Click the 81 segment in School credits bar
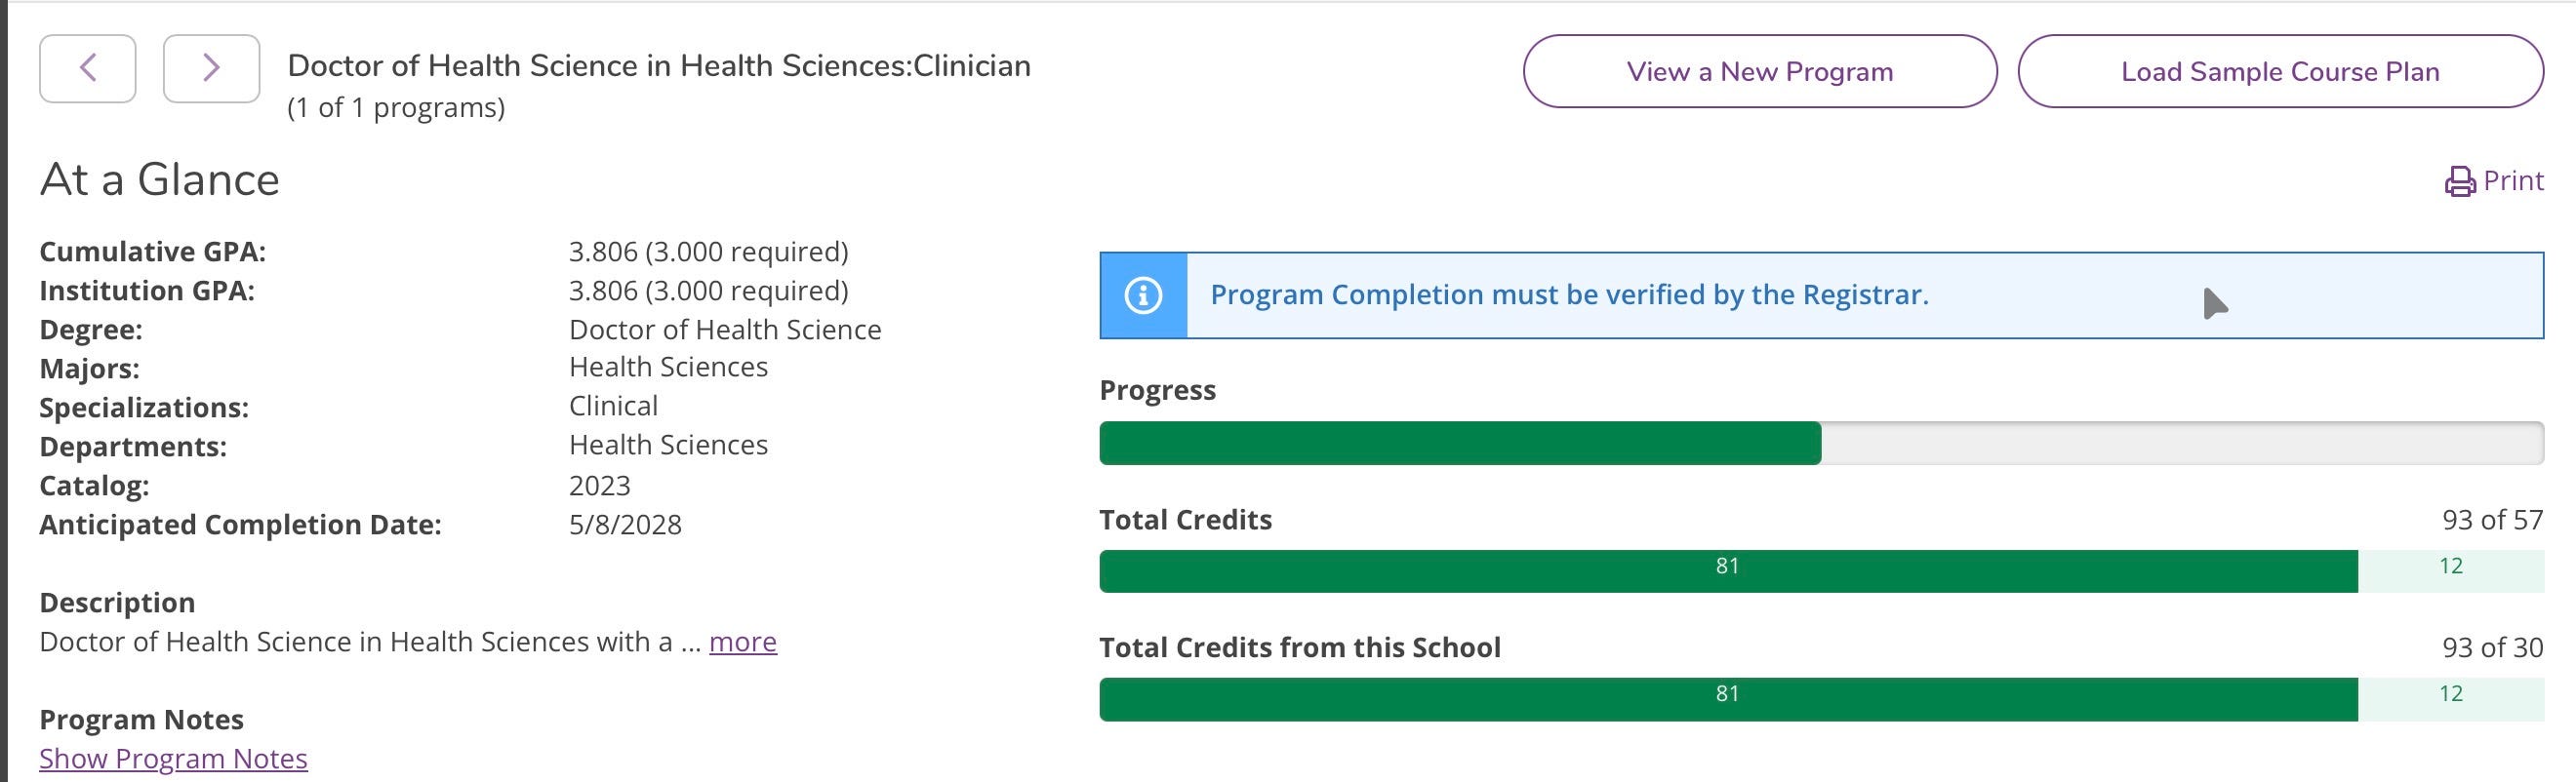Screen dimensions: 2576x782 pos(1728,699)
